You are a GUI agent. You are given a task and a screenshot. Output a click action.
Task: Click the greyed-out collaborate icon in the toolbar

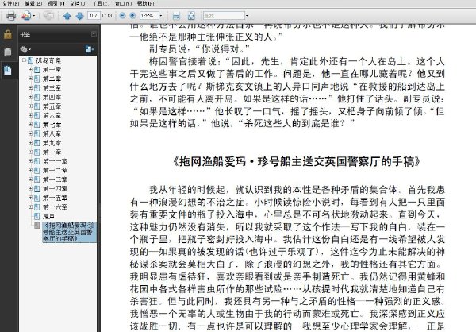[48, 16]
